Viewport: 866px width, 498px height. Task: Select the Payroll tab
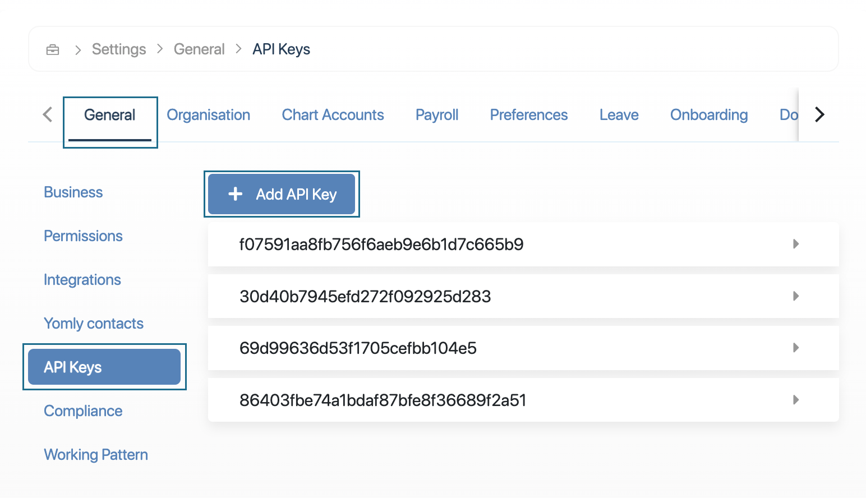click(x=437, y=115)
